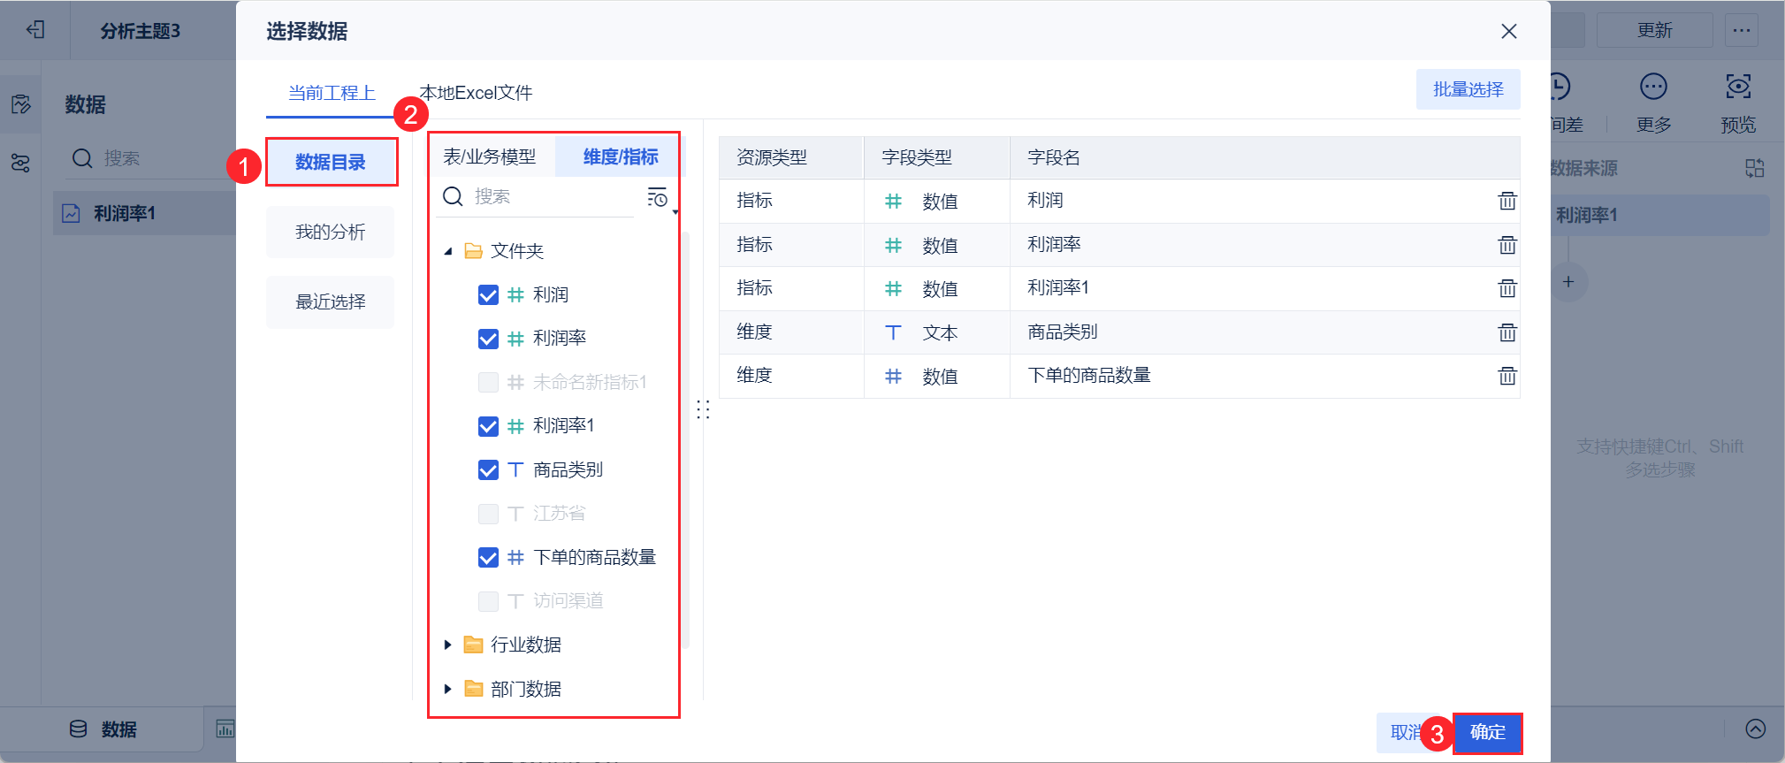Click the 预览 preview icon in the background toolbar
This screenshot has width=1785, height=763.
point(1738,87)
